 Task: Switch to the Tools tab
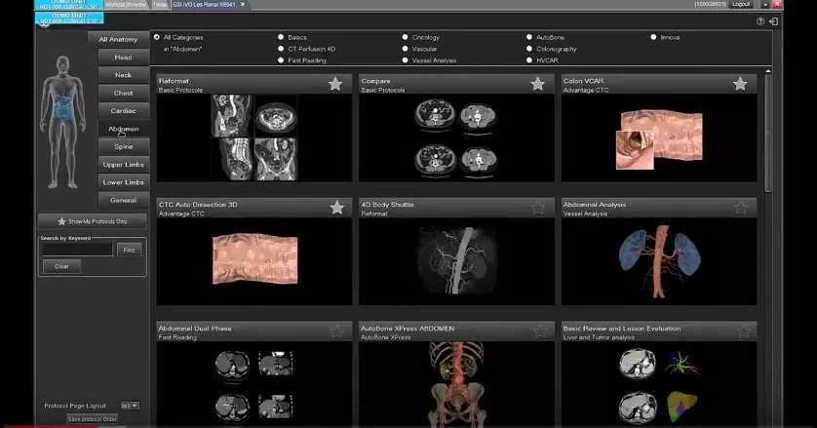click(160, 4)
